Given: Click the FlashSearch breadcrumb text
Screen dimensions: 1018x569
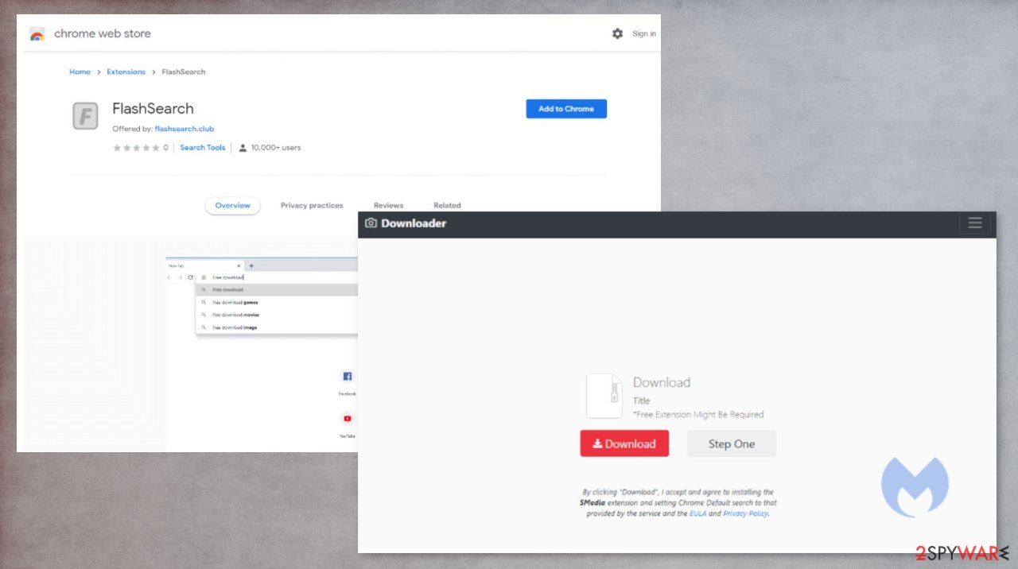Looking at the screenshot, I should (x=184, y=72).
